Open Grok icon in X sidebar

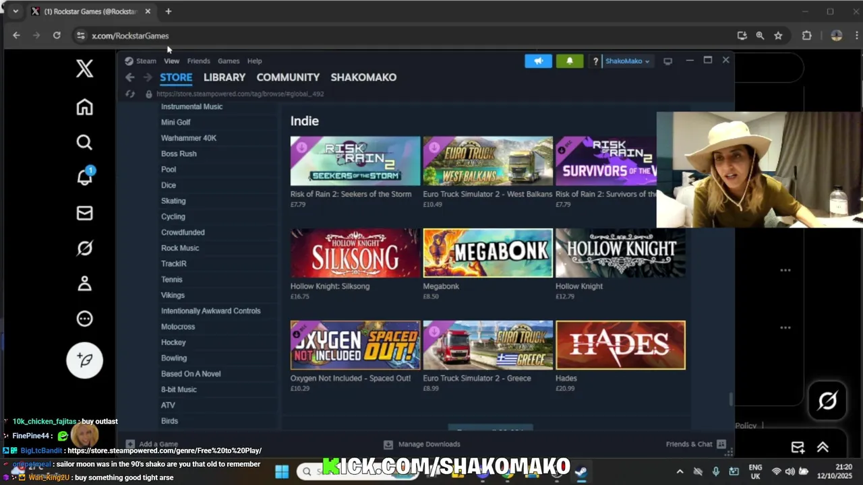click(84, 248)
